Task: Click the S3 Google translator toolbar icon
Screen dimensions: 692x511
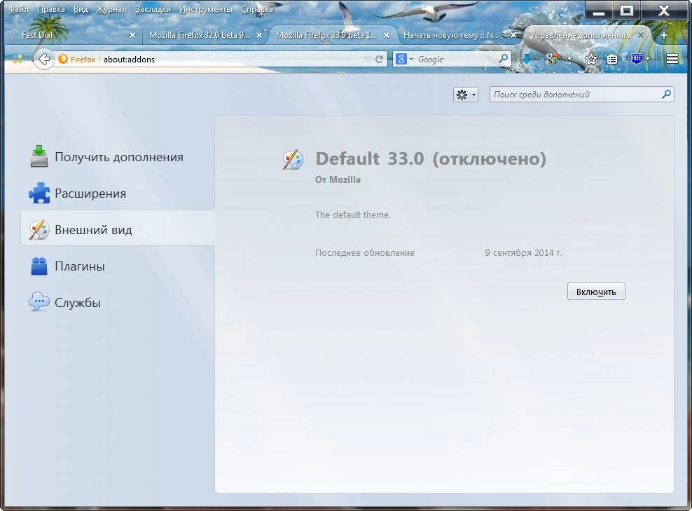Action: click(551, 59)
